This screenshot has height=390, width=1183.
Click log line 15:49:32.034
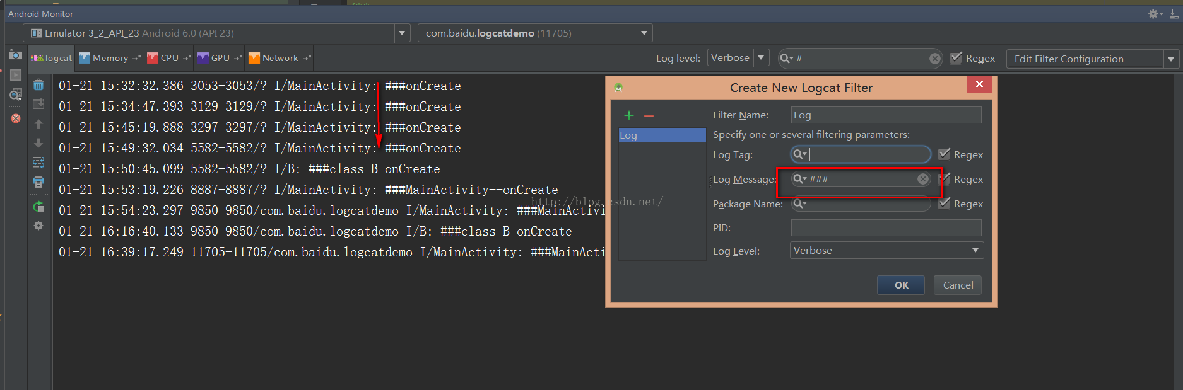pos(260,148)
